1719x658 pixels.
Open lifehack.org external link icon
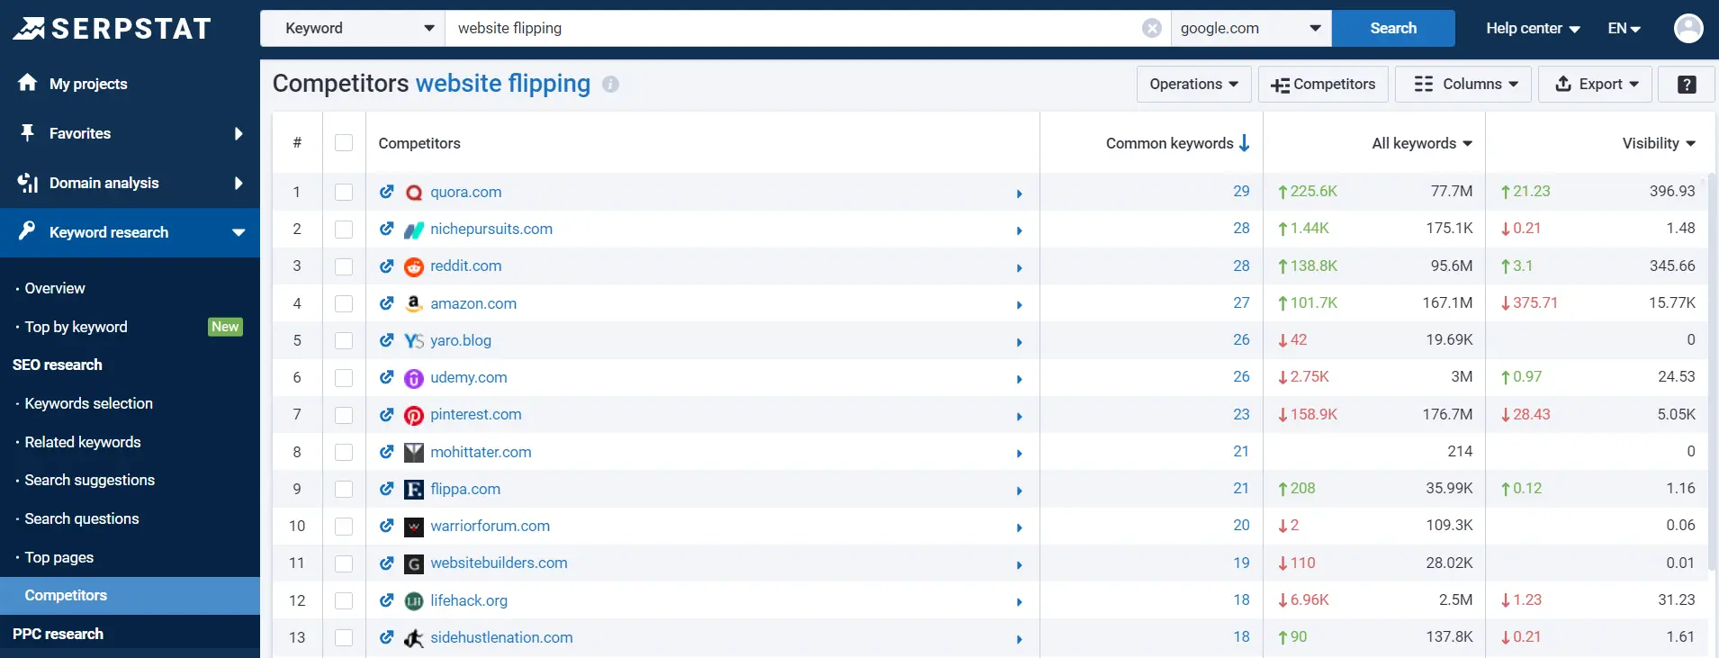pos(387,600)
